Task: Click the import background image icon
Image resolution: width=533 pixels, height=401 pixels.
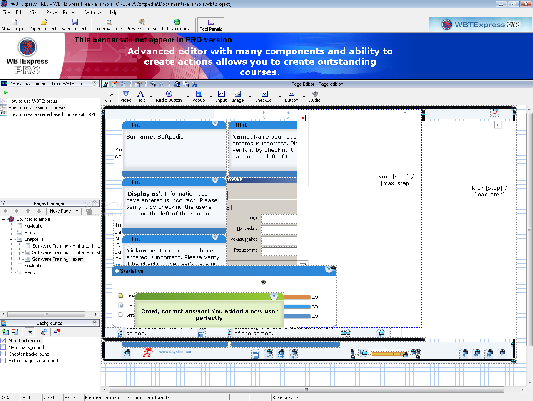Action: click(x=57, y=332)
